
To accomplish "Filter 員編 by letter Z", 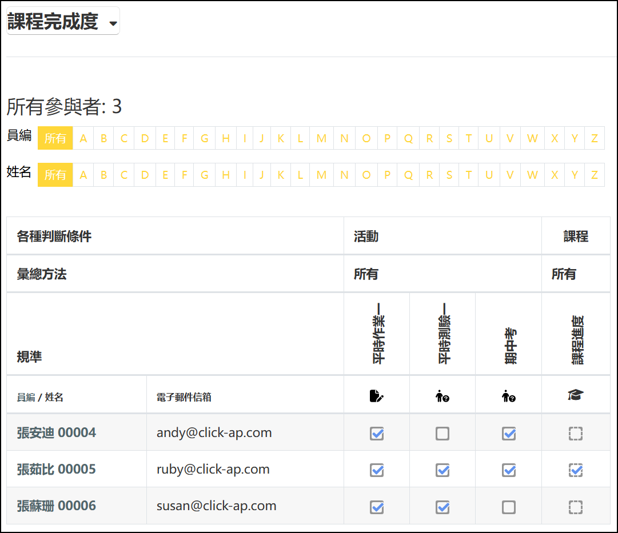I will [x=595, y=138].
